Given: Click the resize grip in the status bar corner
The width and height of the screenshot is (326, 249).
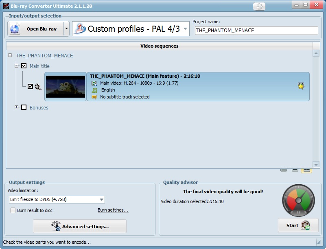Looking at the screenshot, I should (x=318, y=242).
